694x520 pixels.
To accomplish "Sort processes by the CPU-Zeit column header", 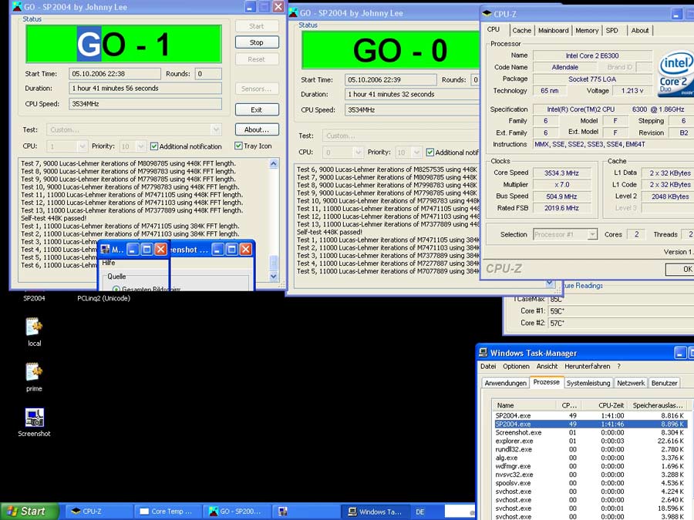I will tap(604, 405).
